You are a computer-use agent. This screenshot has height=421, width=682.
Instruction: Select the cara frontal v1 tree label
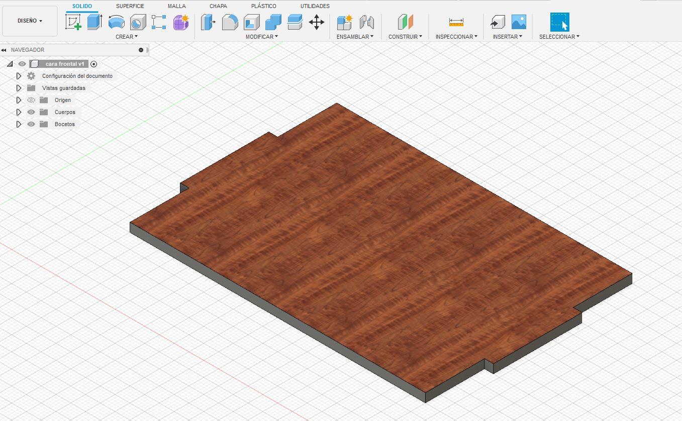click(x=65, y=64)
